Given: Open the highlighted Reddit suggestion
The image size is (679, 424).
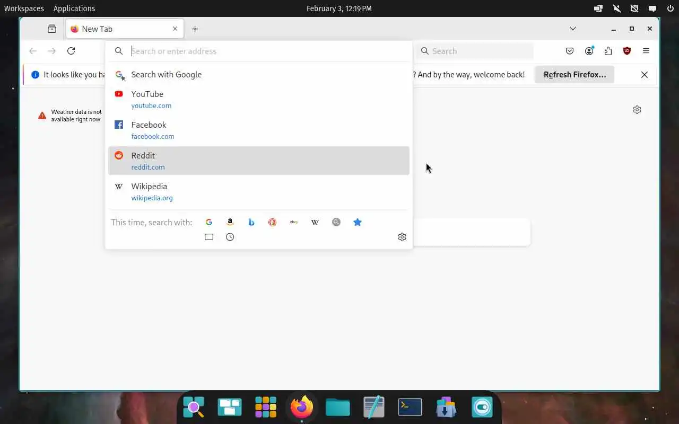Looking at the screenshot, I should pos(259,161).
